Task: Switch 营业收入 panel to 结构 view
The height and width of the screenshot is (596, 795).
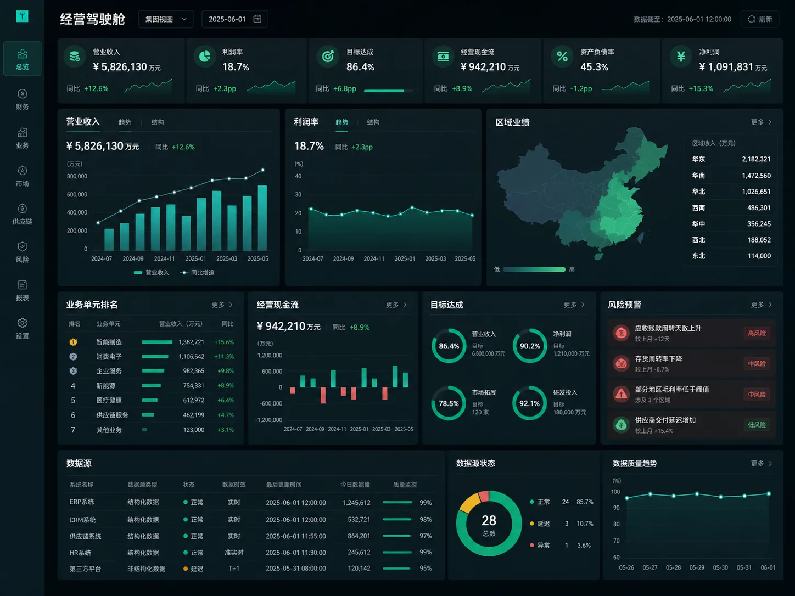Action: click(x=158, y=122)
